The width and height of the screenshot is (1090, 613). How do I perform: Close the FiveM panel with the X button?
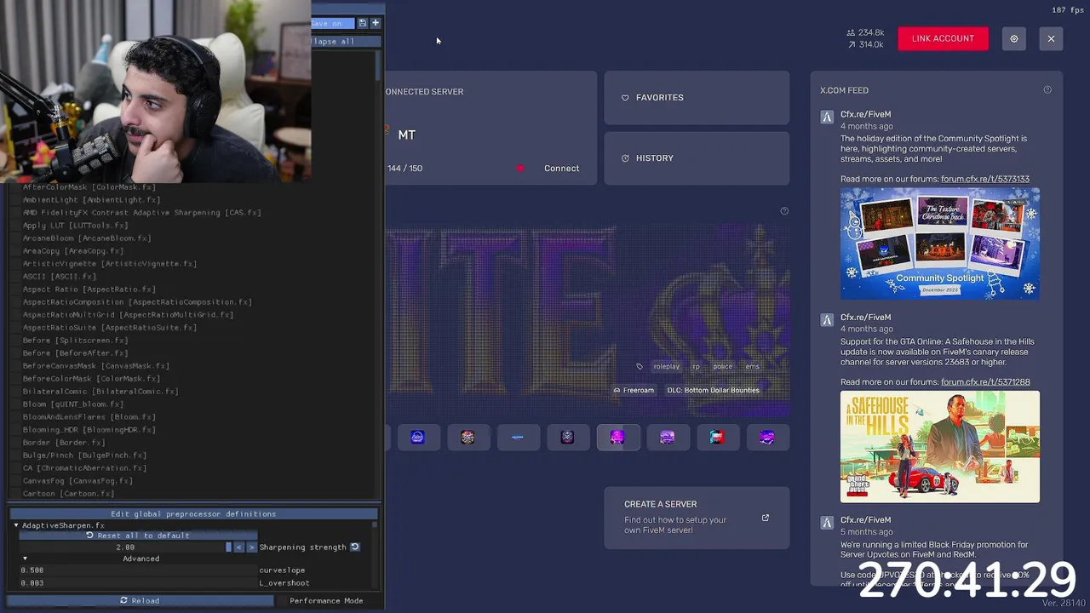(x=1051, y=38)
